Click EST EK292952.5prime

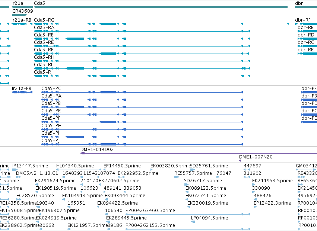tap(138, 173)
